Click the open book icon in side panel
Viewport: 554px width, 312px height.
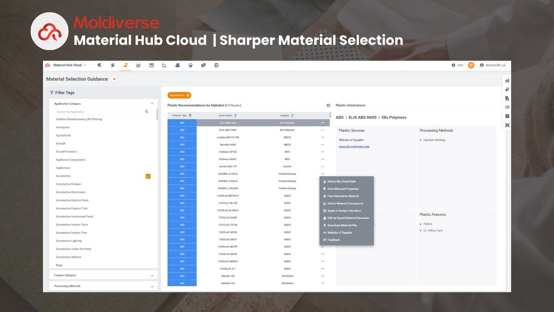(x=507, y=107)
